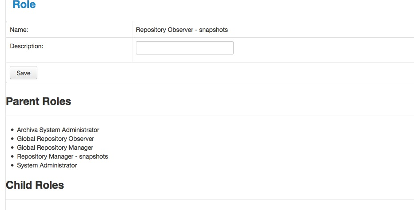Click the bullet beside Archiva System Administrator
414x210 pixels.
tap(12, 130)
